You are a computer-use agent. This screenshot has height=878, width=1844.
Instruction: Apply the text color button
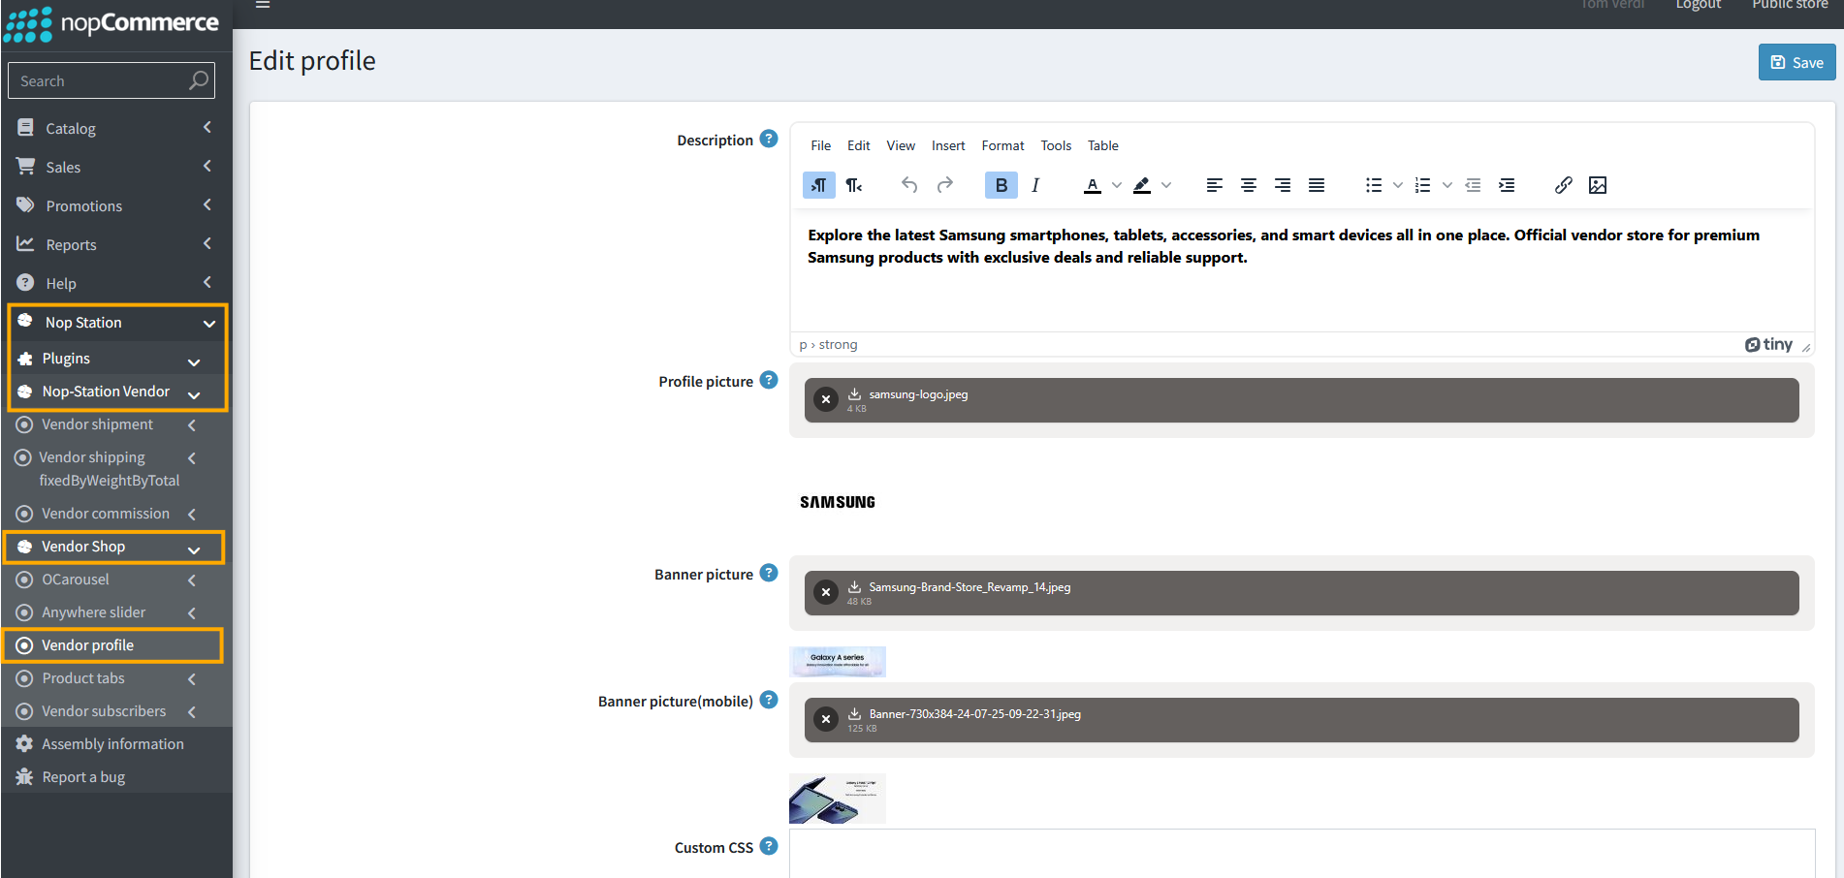1093,185
